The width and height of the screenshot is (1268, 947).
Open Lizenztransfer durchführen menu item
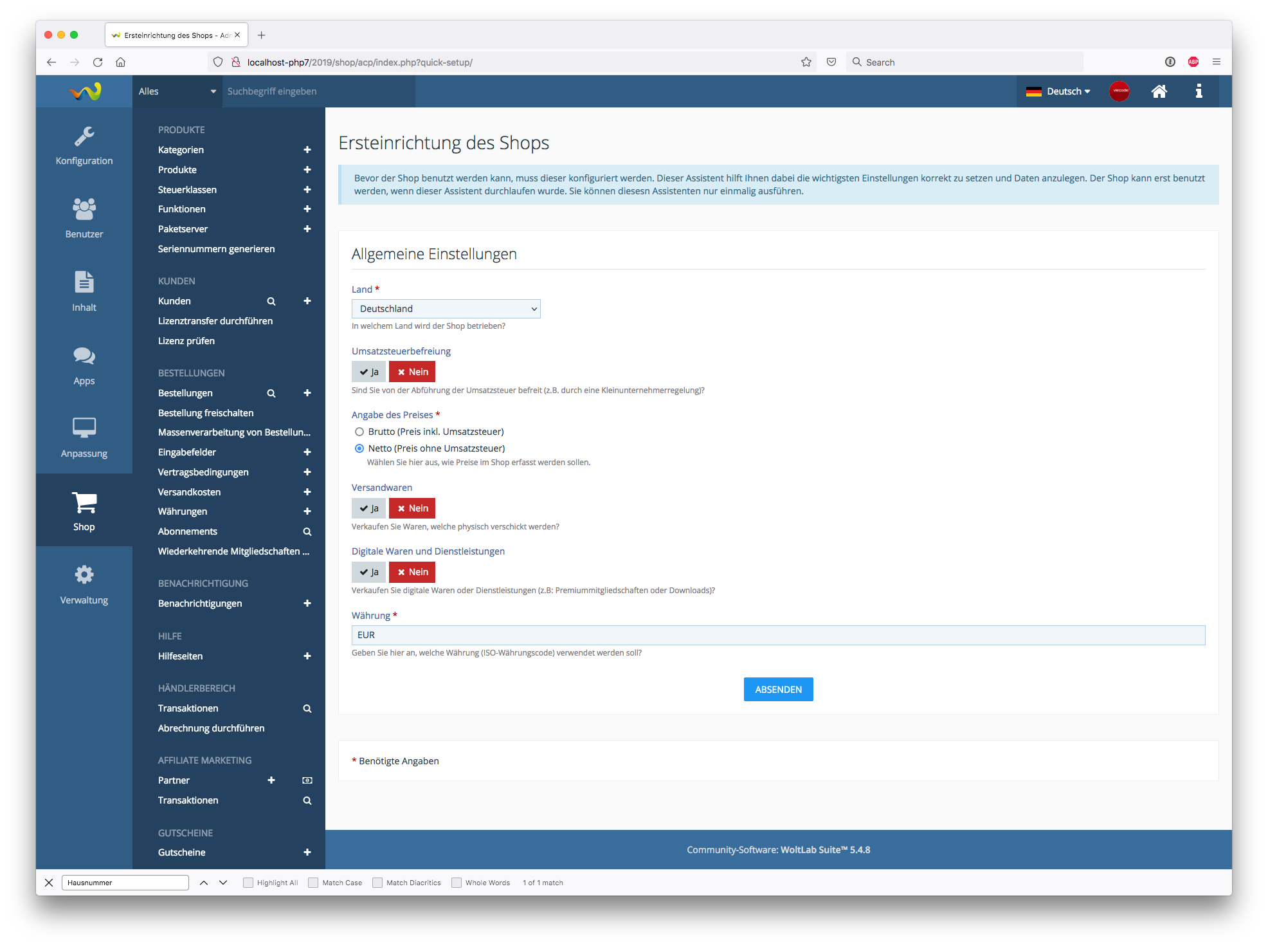click(x=215, y=321)
